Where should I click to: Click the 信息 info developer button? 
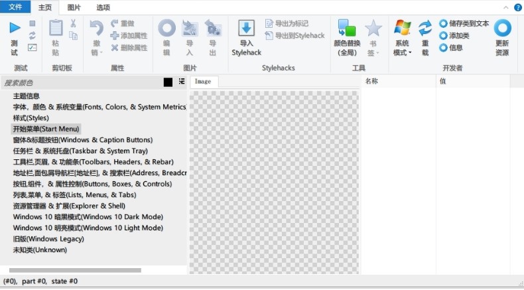coord(451,48)
